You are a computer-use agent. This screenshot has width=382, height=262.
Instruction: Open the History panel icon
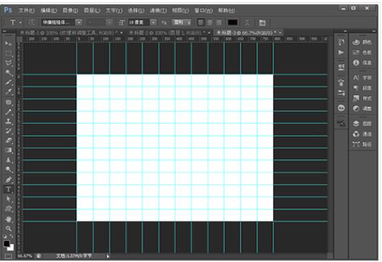tap(341, 42)
